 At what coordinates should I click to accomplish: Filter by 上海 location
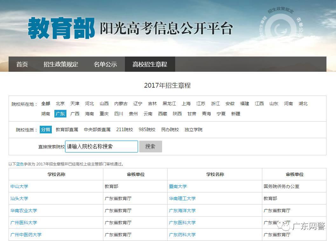click(x=186, y=104)
